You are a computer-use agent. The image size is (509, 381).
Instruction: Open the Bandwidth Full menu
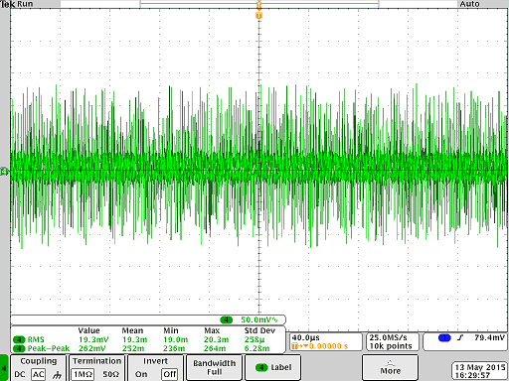(214, 367)
